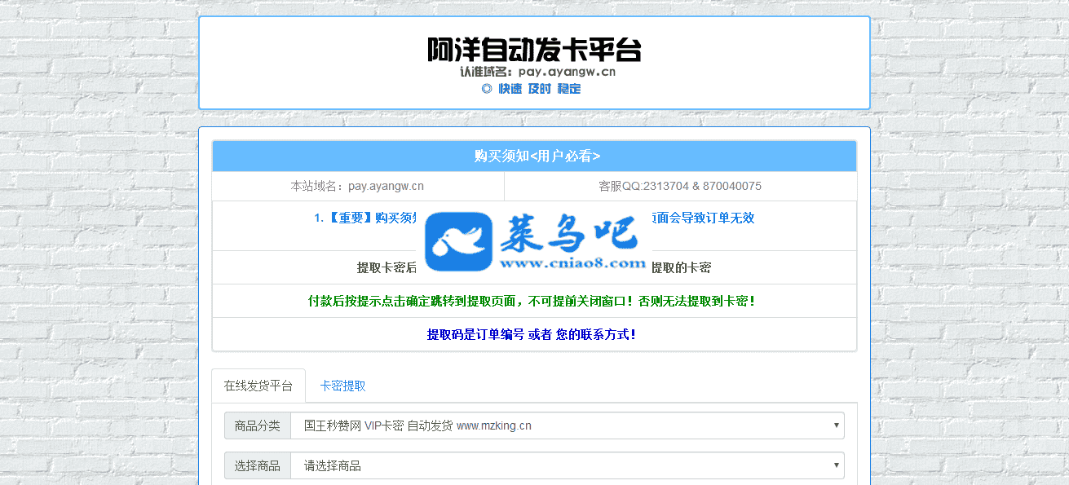Click the 及时 word in slogan
The height and width of the screenshot is (485, 1069).
tap(539, 89)
